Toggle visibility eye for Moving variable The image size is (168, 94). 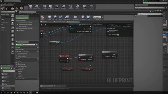click(x=38, y=77)
